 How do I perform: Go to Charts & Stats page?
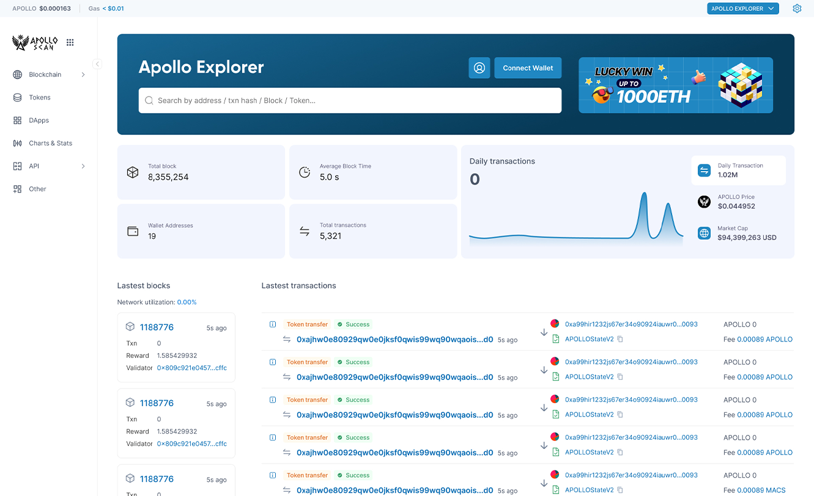[50, 144]
